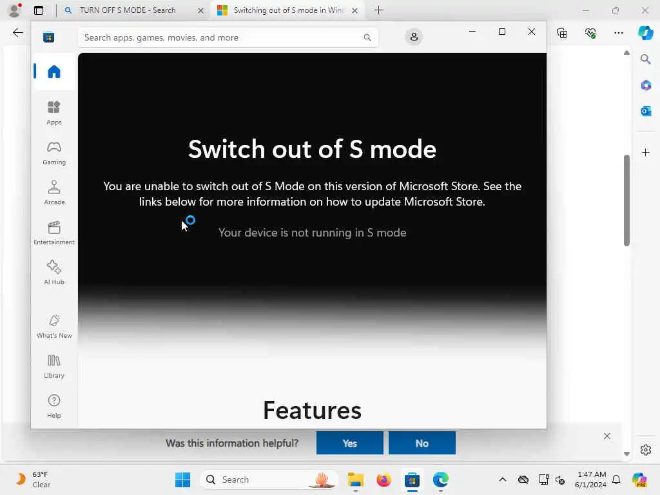Add an app to Edge sidebar

[x=646, y=152]
